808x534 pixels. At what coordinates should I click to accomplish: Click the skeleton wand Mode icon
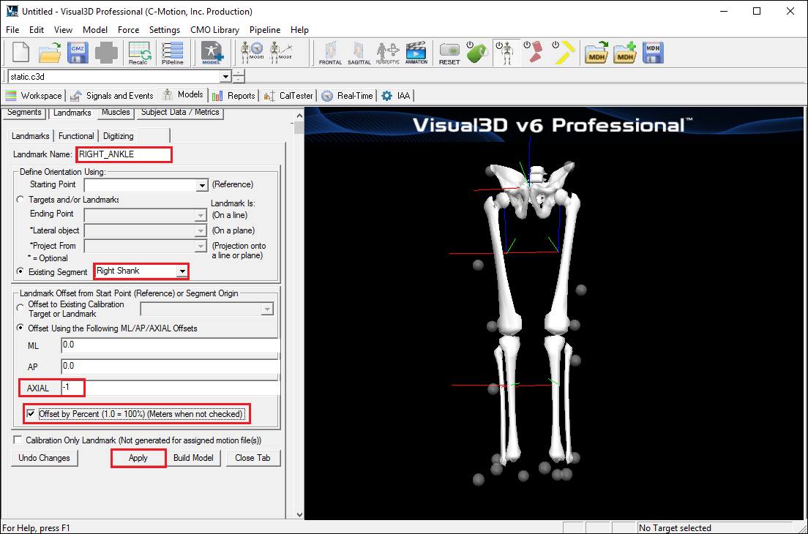(x=281, y=53)
